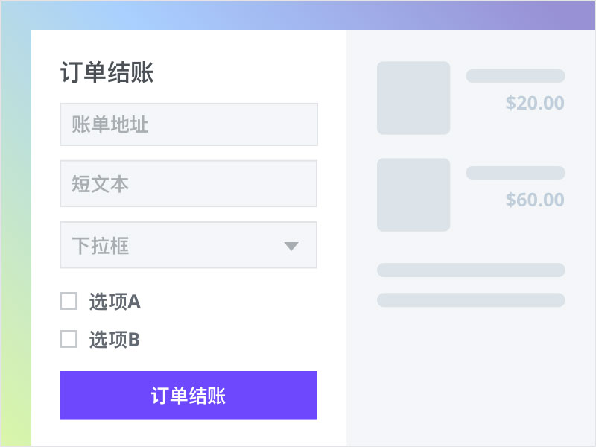The width and height of the screenshot is (596, 447).
Task: Click the title bar next to $60.00
Action: (x=516, y=172)
